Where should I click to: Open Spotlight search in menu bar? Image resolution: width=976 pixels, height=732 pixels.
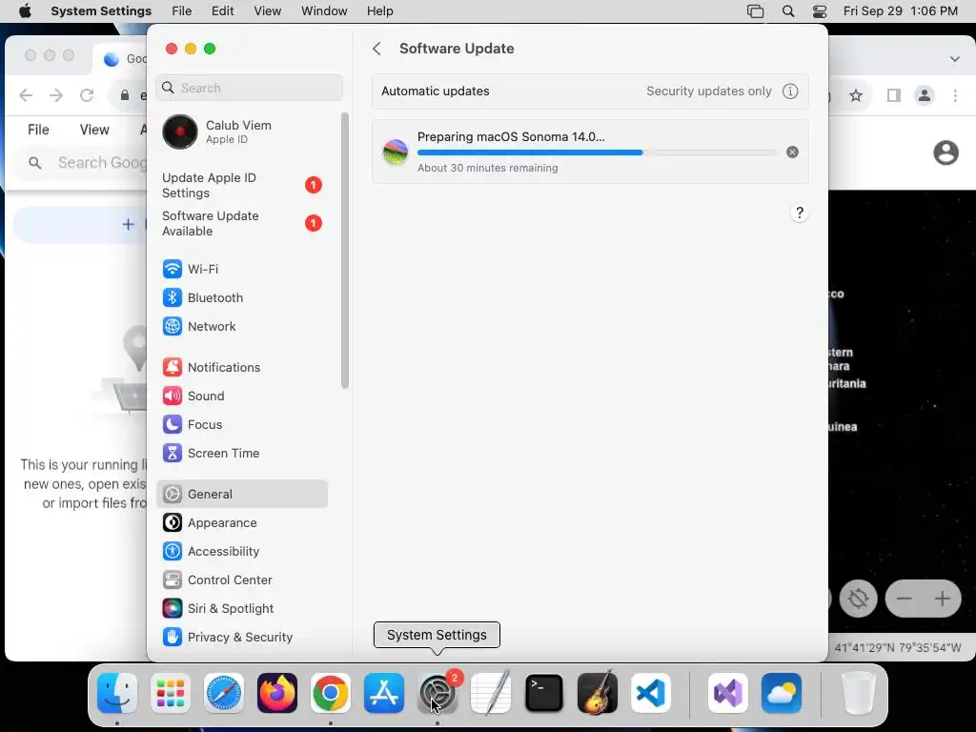click(788, 11)
